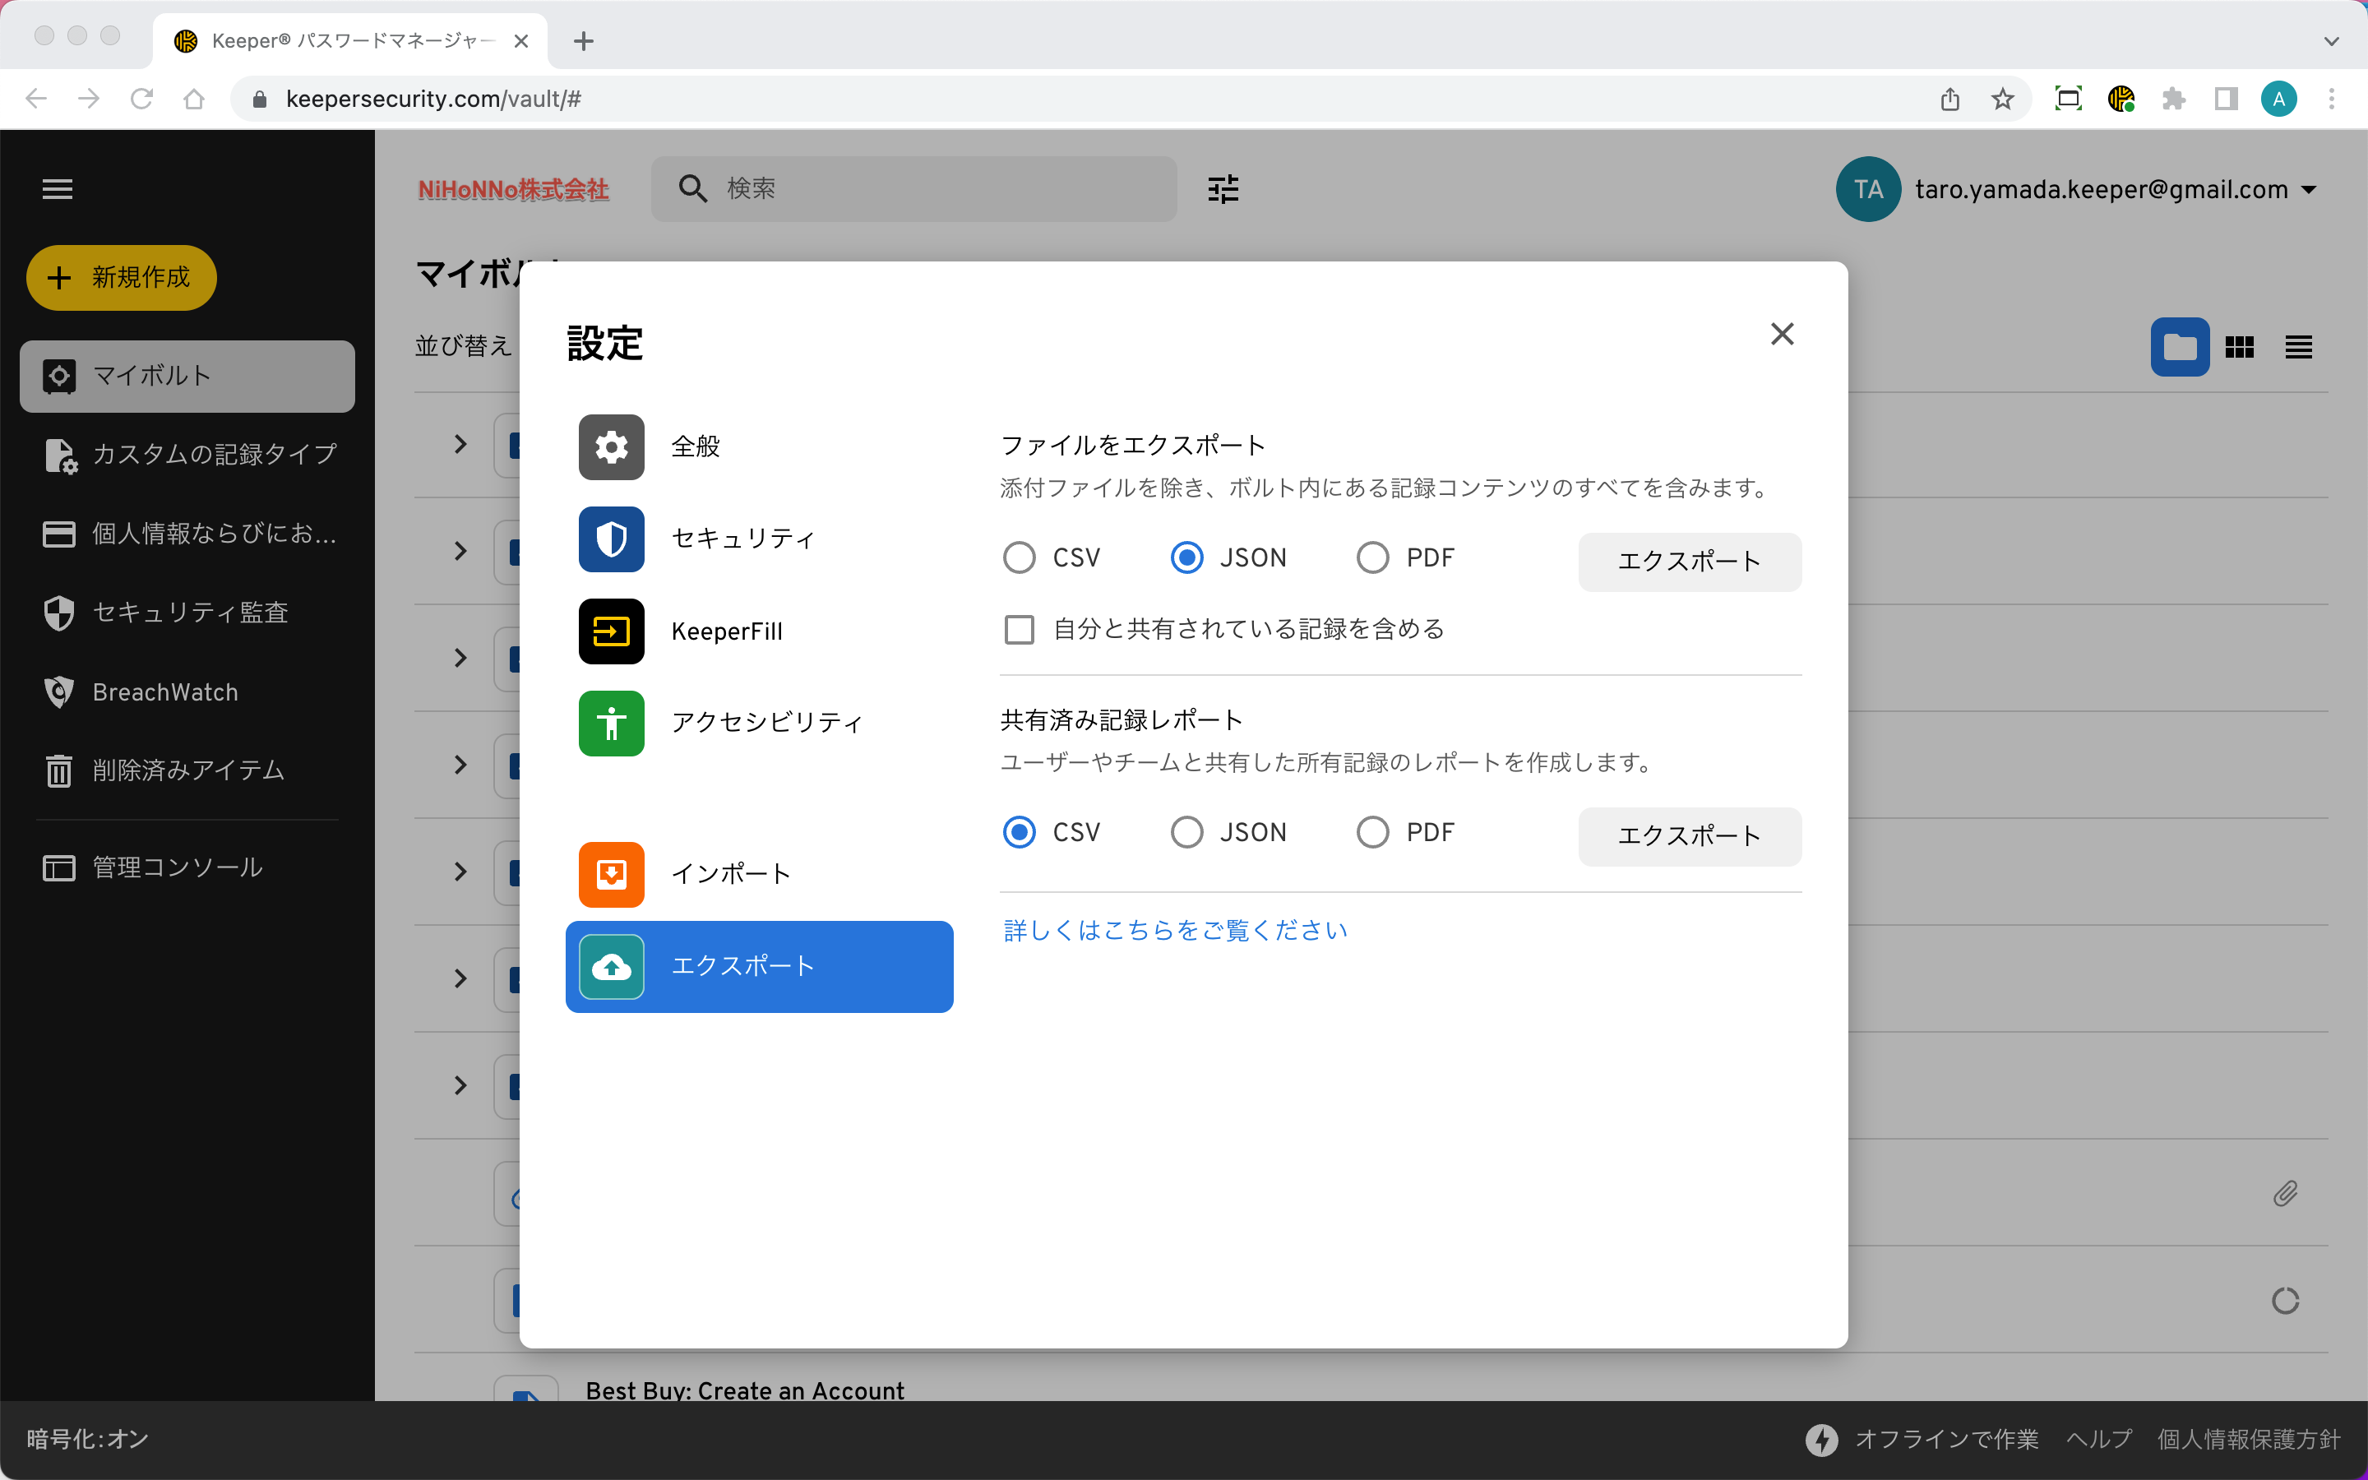Open 削除済みアイテム trash in sidebar
Screen dimensions: 2368x1480
[x=187, y=770]
